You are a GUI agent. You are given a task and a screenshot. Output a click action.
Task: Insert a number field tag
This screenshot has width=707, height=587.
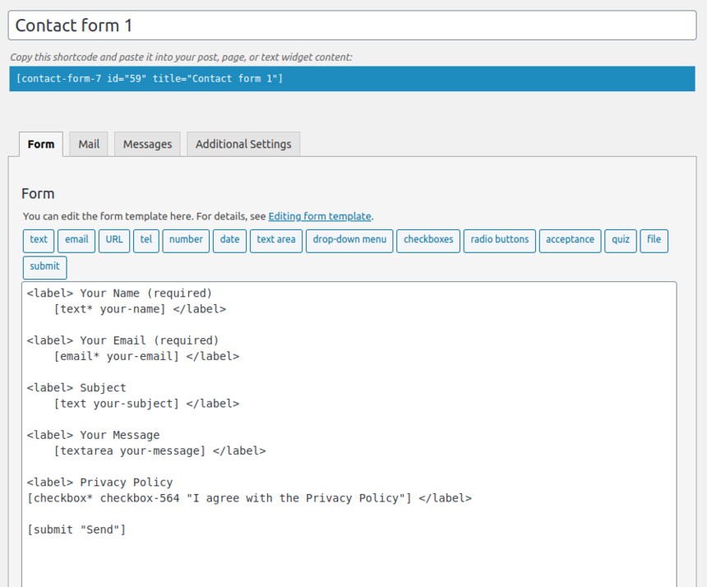click(186, 241)
